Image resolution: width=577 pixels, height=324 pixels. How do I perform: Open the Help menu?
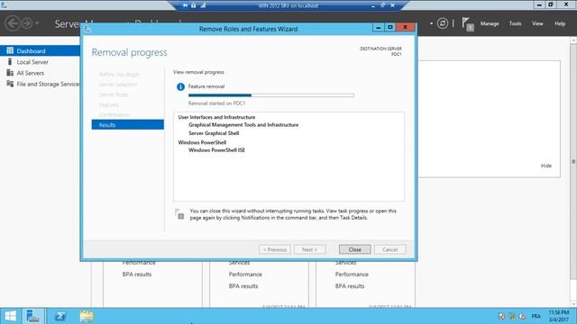pyautogui.click(x=560, y=23)
